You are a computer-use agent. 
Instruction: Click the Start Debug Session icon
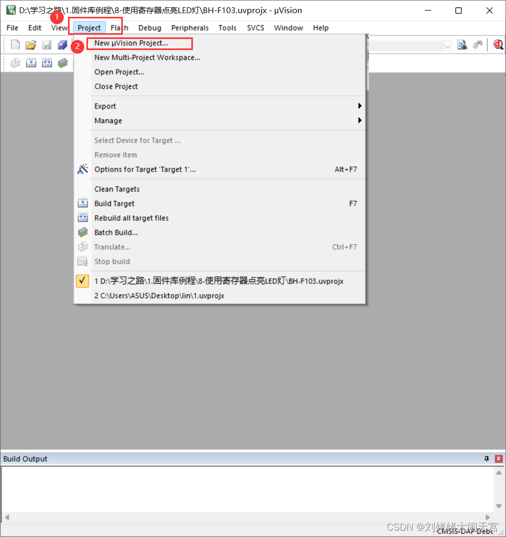coord(498,45)
